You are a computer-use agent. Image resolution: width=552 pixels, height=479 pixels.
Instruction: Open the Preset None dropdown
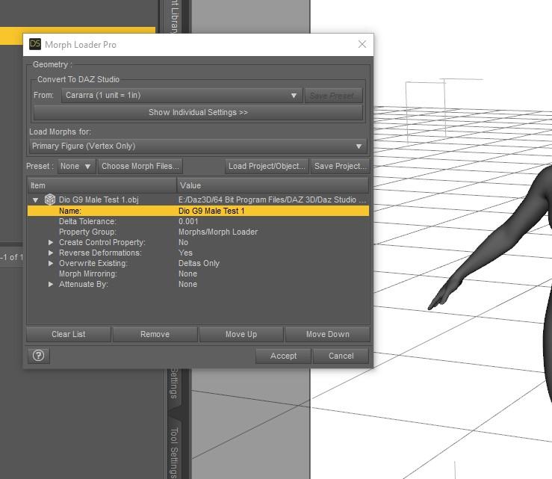76,166
